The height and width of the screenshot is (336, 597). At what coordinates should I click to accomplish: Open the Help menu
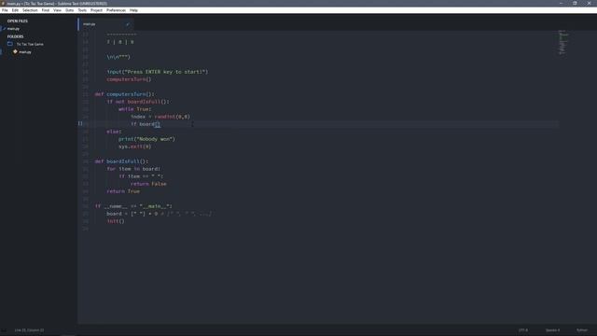tap(133, 10)
